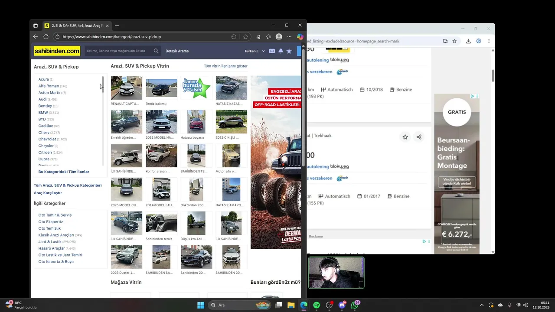Select Chrysler brand category
Viewport: 555px width, 312px height.
(46, 146)
